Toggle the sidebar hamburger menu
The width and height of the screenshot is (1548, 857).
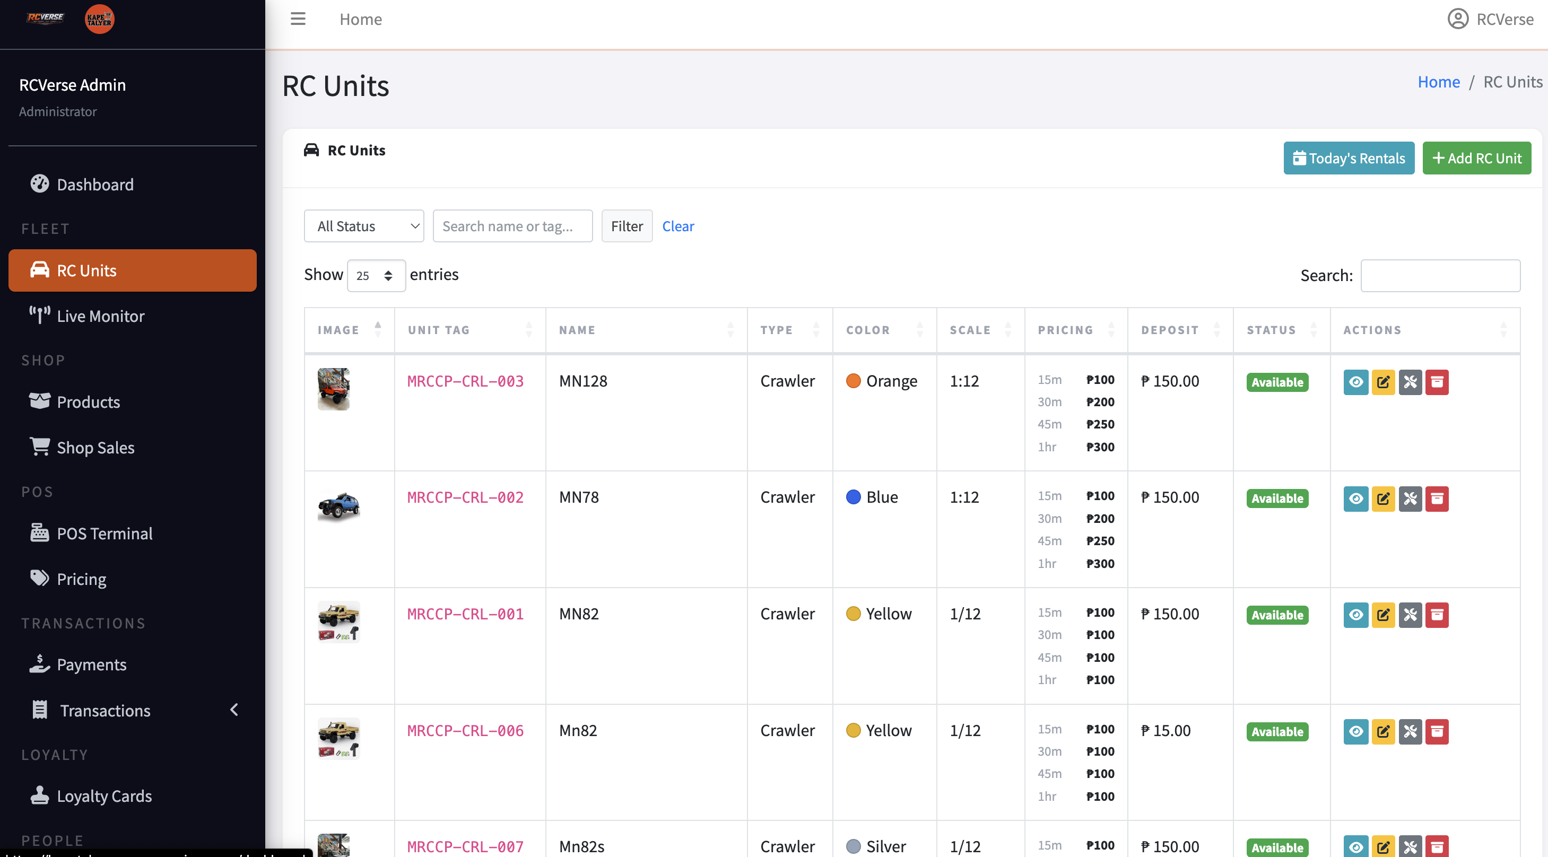pyautogui.click(x=298, y=19)
